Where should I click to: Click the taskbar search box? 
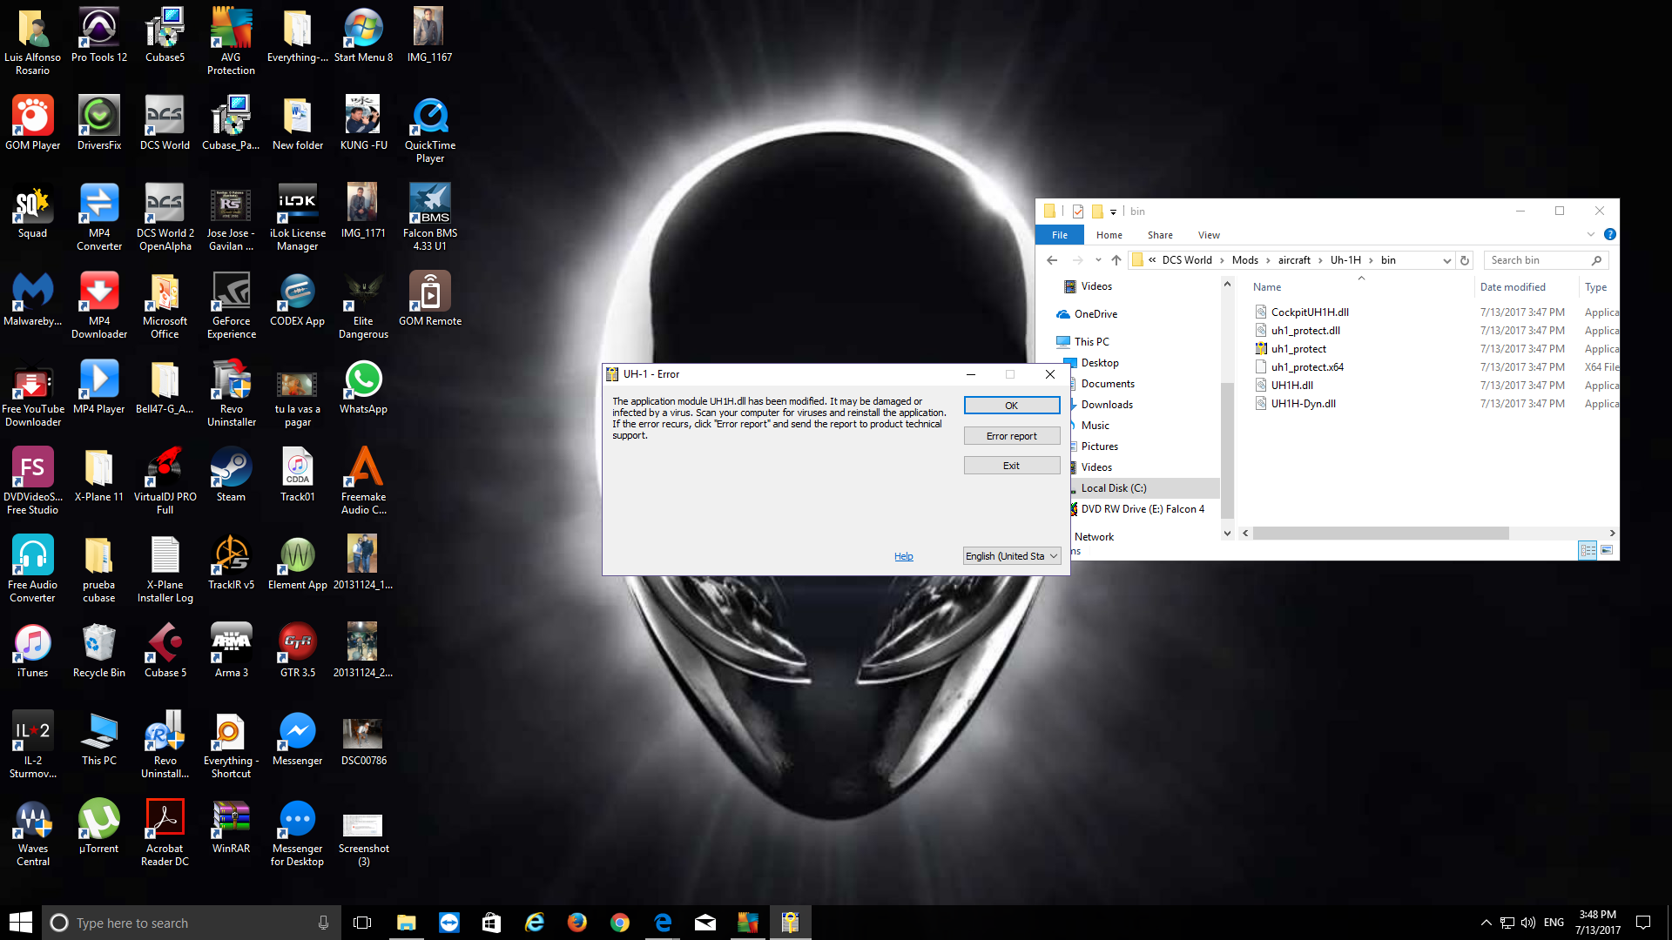[x=191, y=923]
